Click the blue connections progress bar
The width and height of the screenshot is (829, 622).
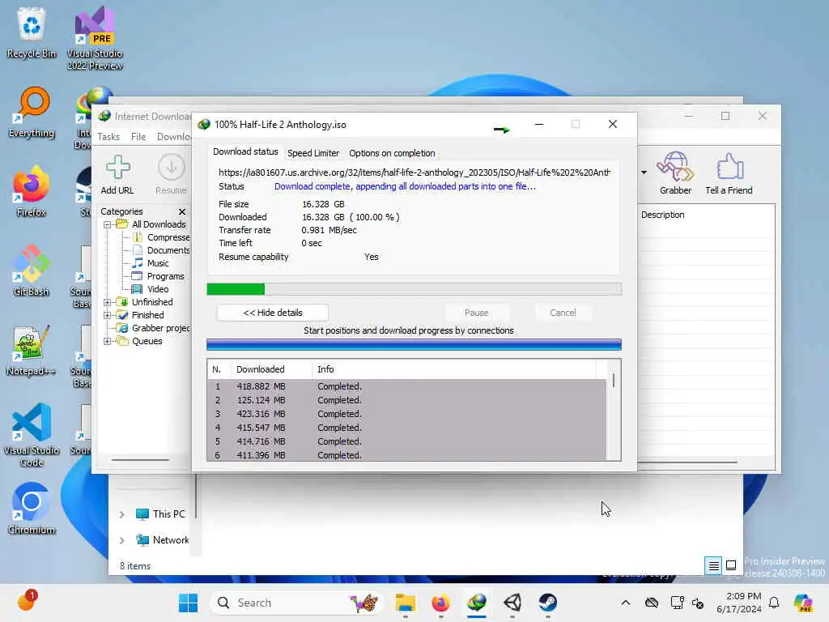tap(414, 344)
